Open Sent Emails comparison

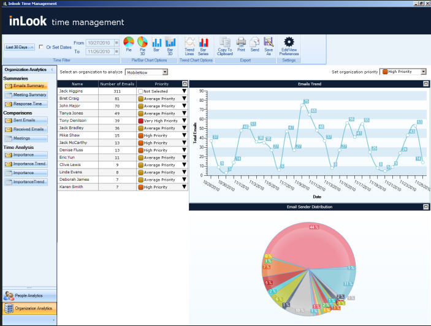[x=26, y=120]
